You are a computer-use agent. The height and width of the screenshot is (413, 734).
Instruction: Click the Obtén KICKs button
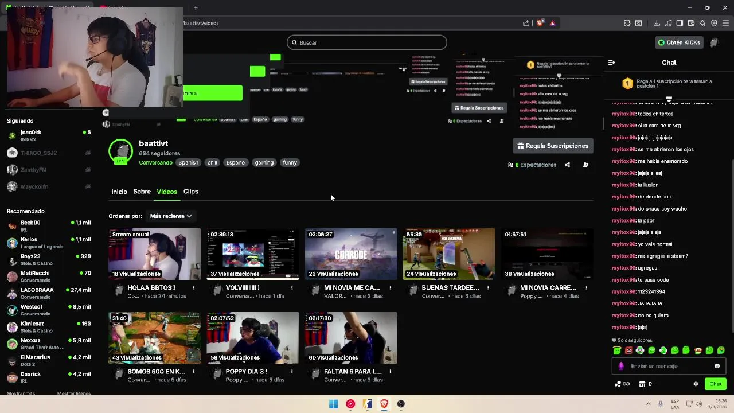coord(679,42)
